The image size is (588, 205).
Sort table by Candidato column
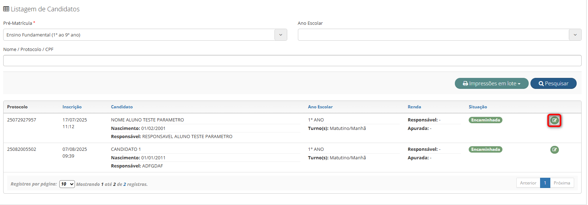click(x=122, y=107)
